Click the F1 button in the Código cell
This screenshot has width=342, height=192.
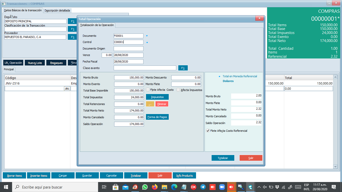pos(67,89)
